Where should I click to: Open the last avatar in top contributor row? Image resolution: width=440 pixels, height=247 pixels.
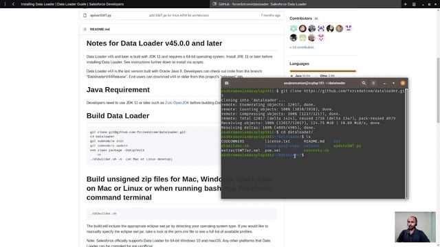click(x=349, y=28)
